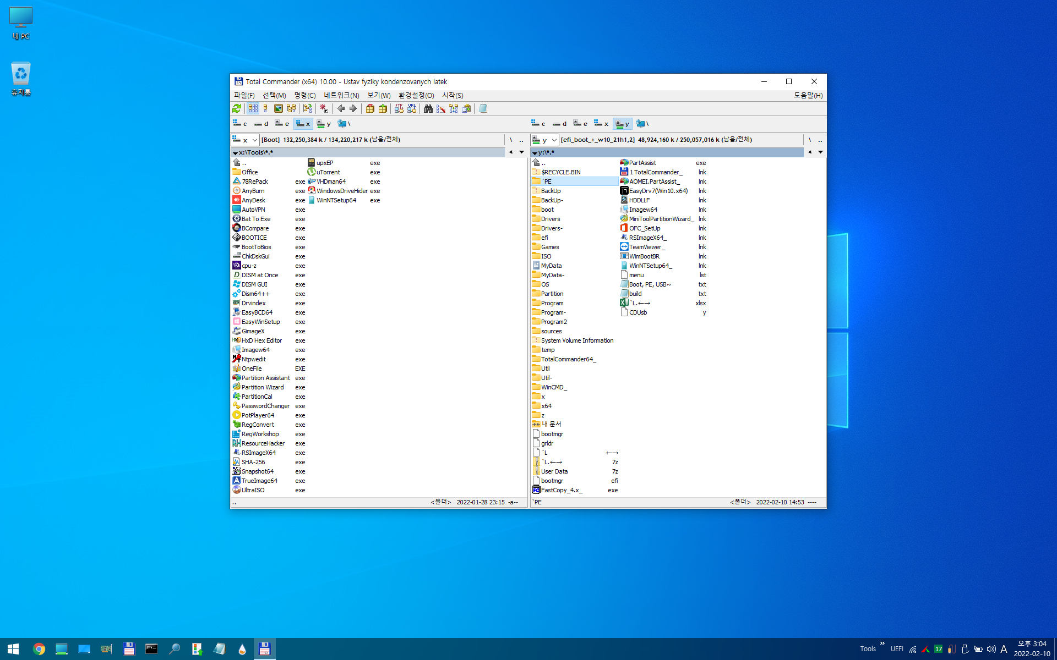Click the Pack files box icon

(370, 109)
